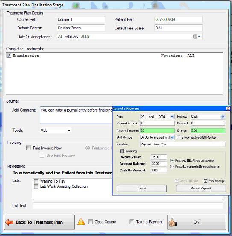Click the Default Fee Scale field
The width and height of the screenshot is (232, 236).
178,28
